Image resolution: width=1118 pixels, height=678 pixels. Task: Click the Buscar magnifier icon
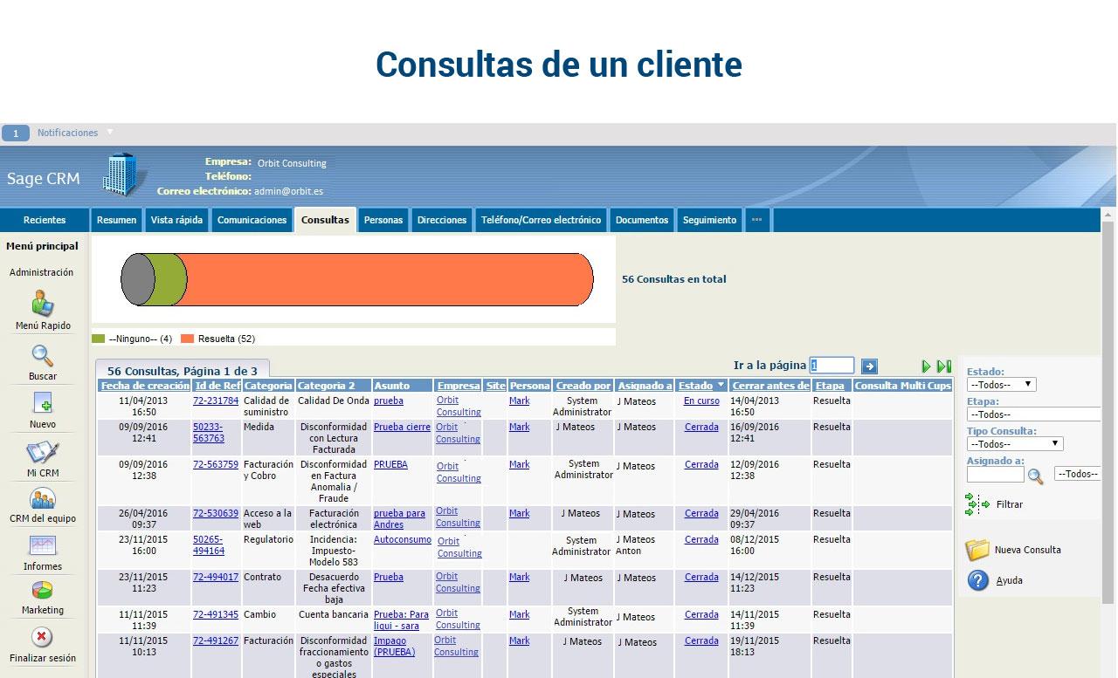43,356
